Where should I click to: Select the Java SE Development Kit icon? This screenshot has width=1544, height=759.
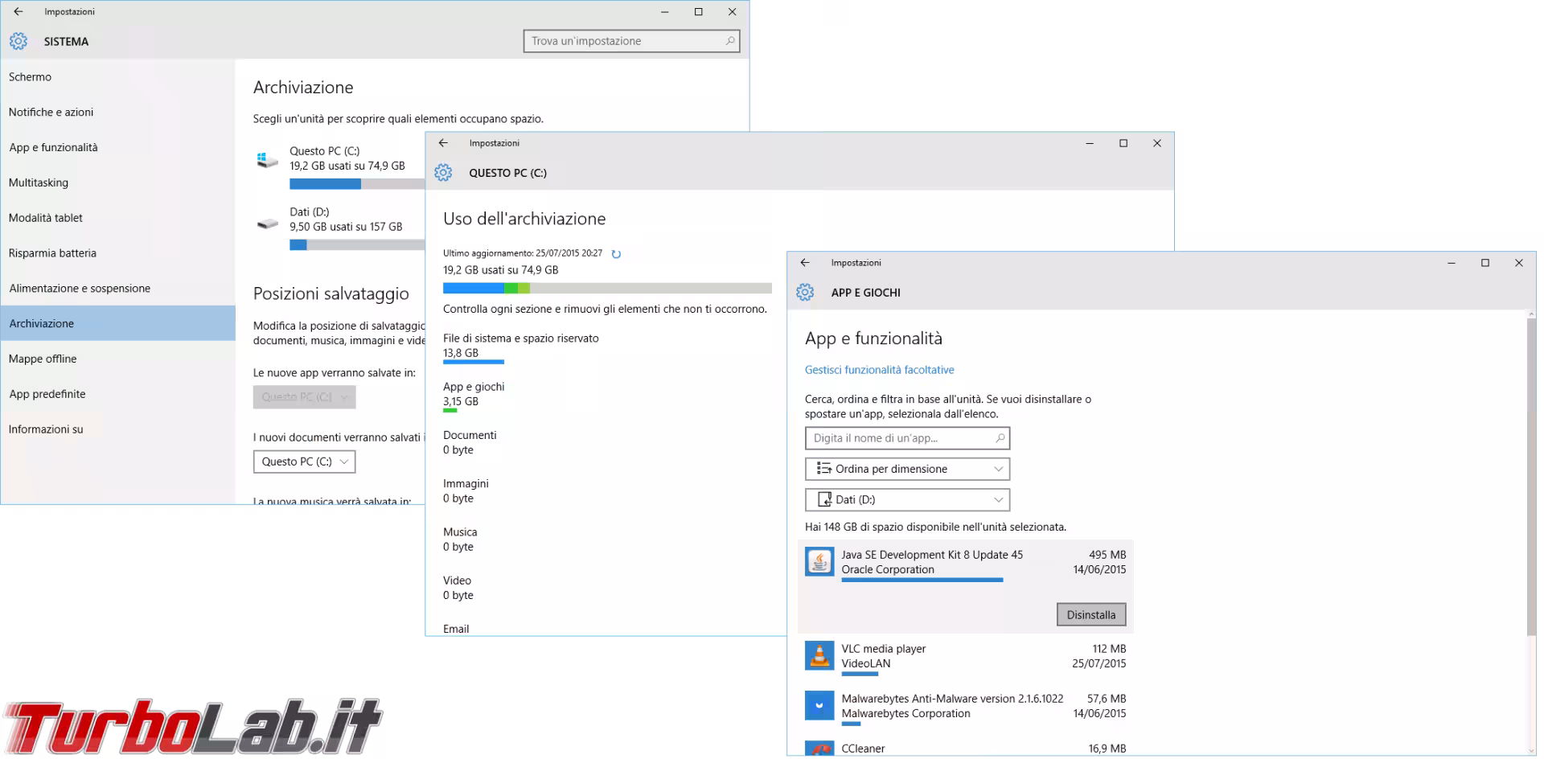coord(819,561)
